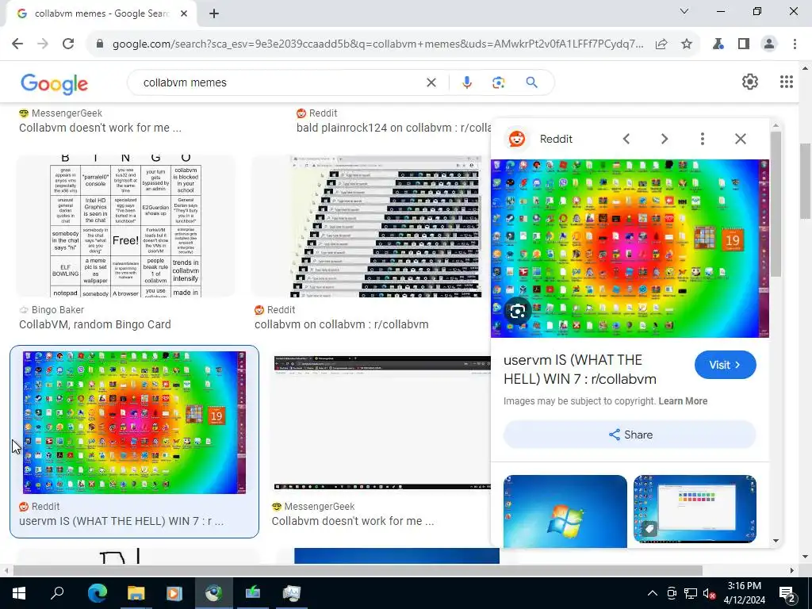Bookmark this page with the star icon
This screenshot has height=609, width=812.
(687, 44)
